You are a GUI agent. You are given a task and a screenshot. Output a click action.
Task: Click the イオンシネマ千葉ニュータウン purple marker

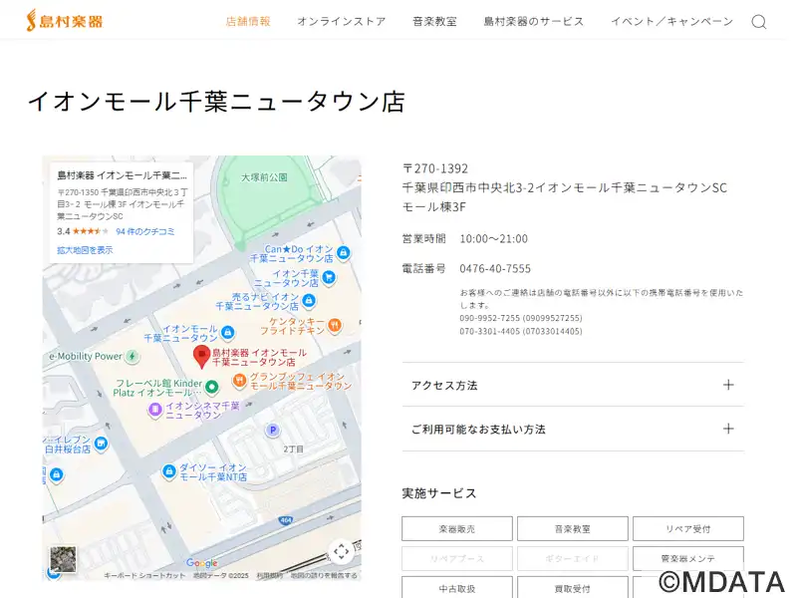click(x=155, y=410)
